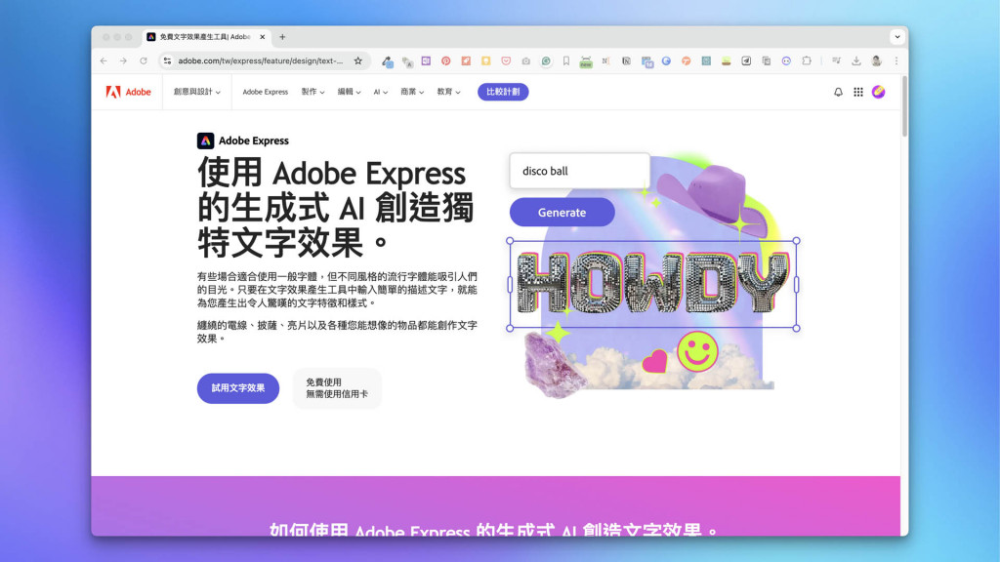The height and width of the screenshot is (562, 1000).
Task: View site information in address bar
Action: point(167,61)
